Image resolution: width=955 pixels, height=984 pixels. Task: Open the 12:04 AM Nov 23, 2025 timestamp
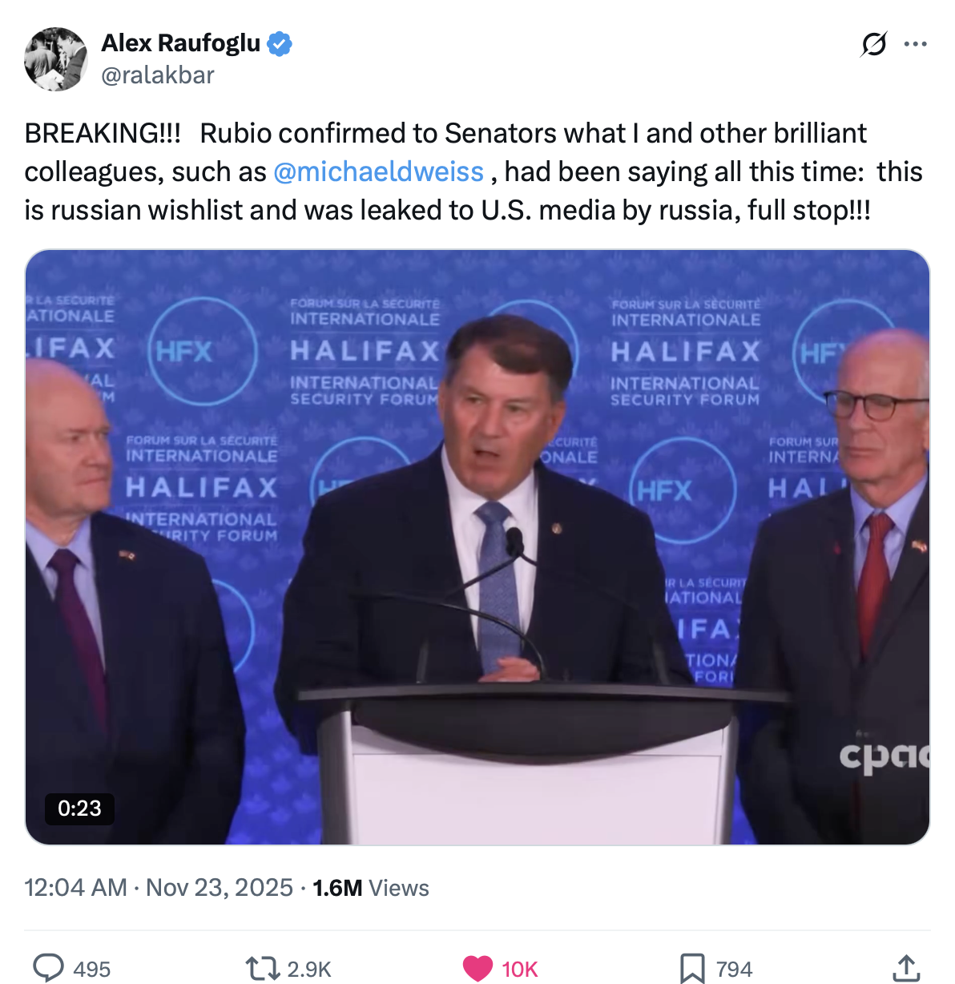point(159,888)
